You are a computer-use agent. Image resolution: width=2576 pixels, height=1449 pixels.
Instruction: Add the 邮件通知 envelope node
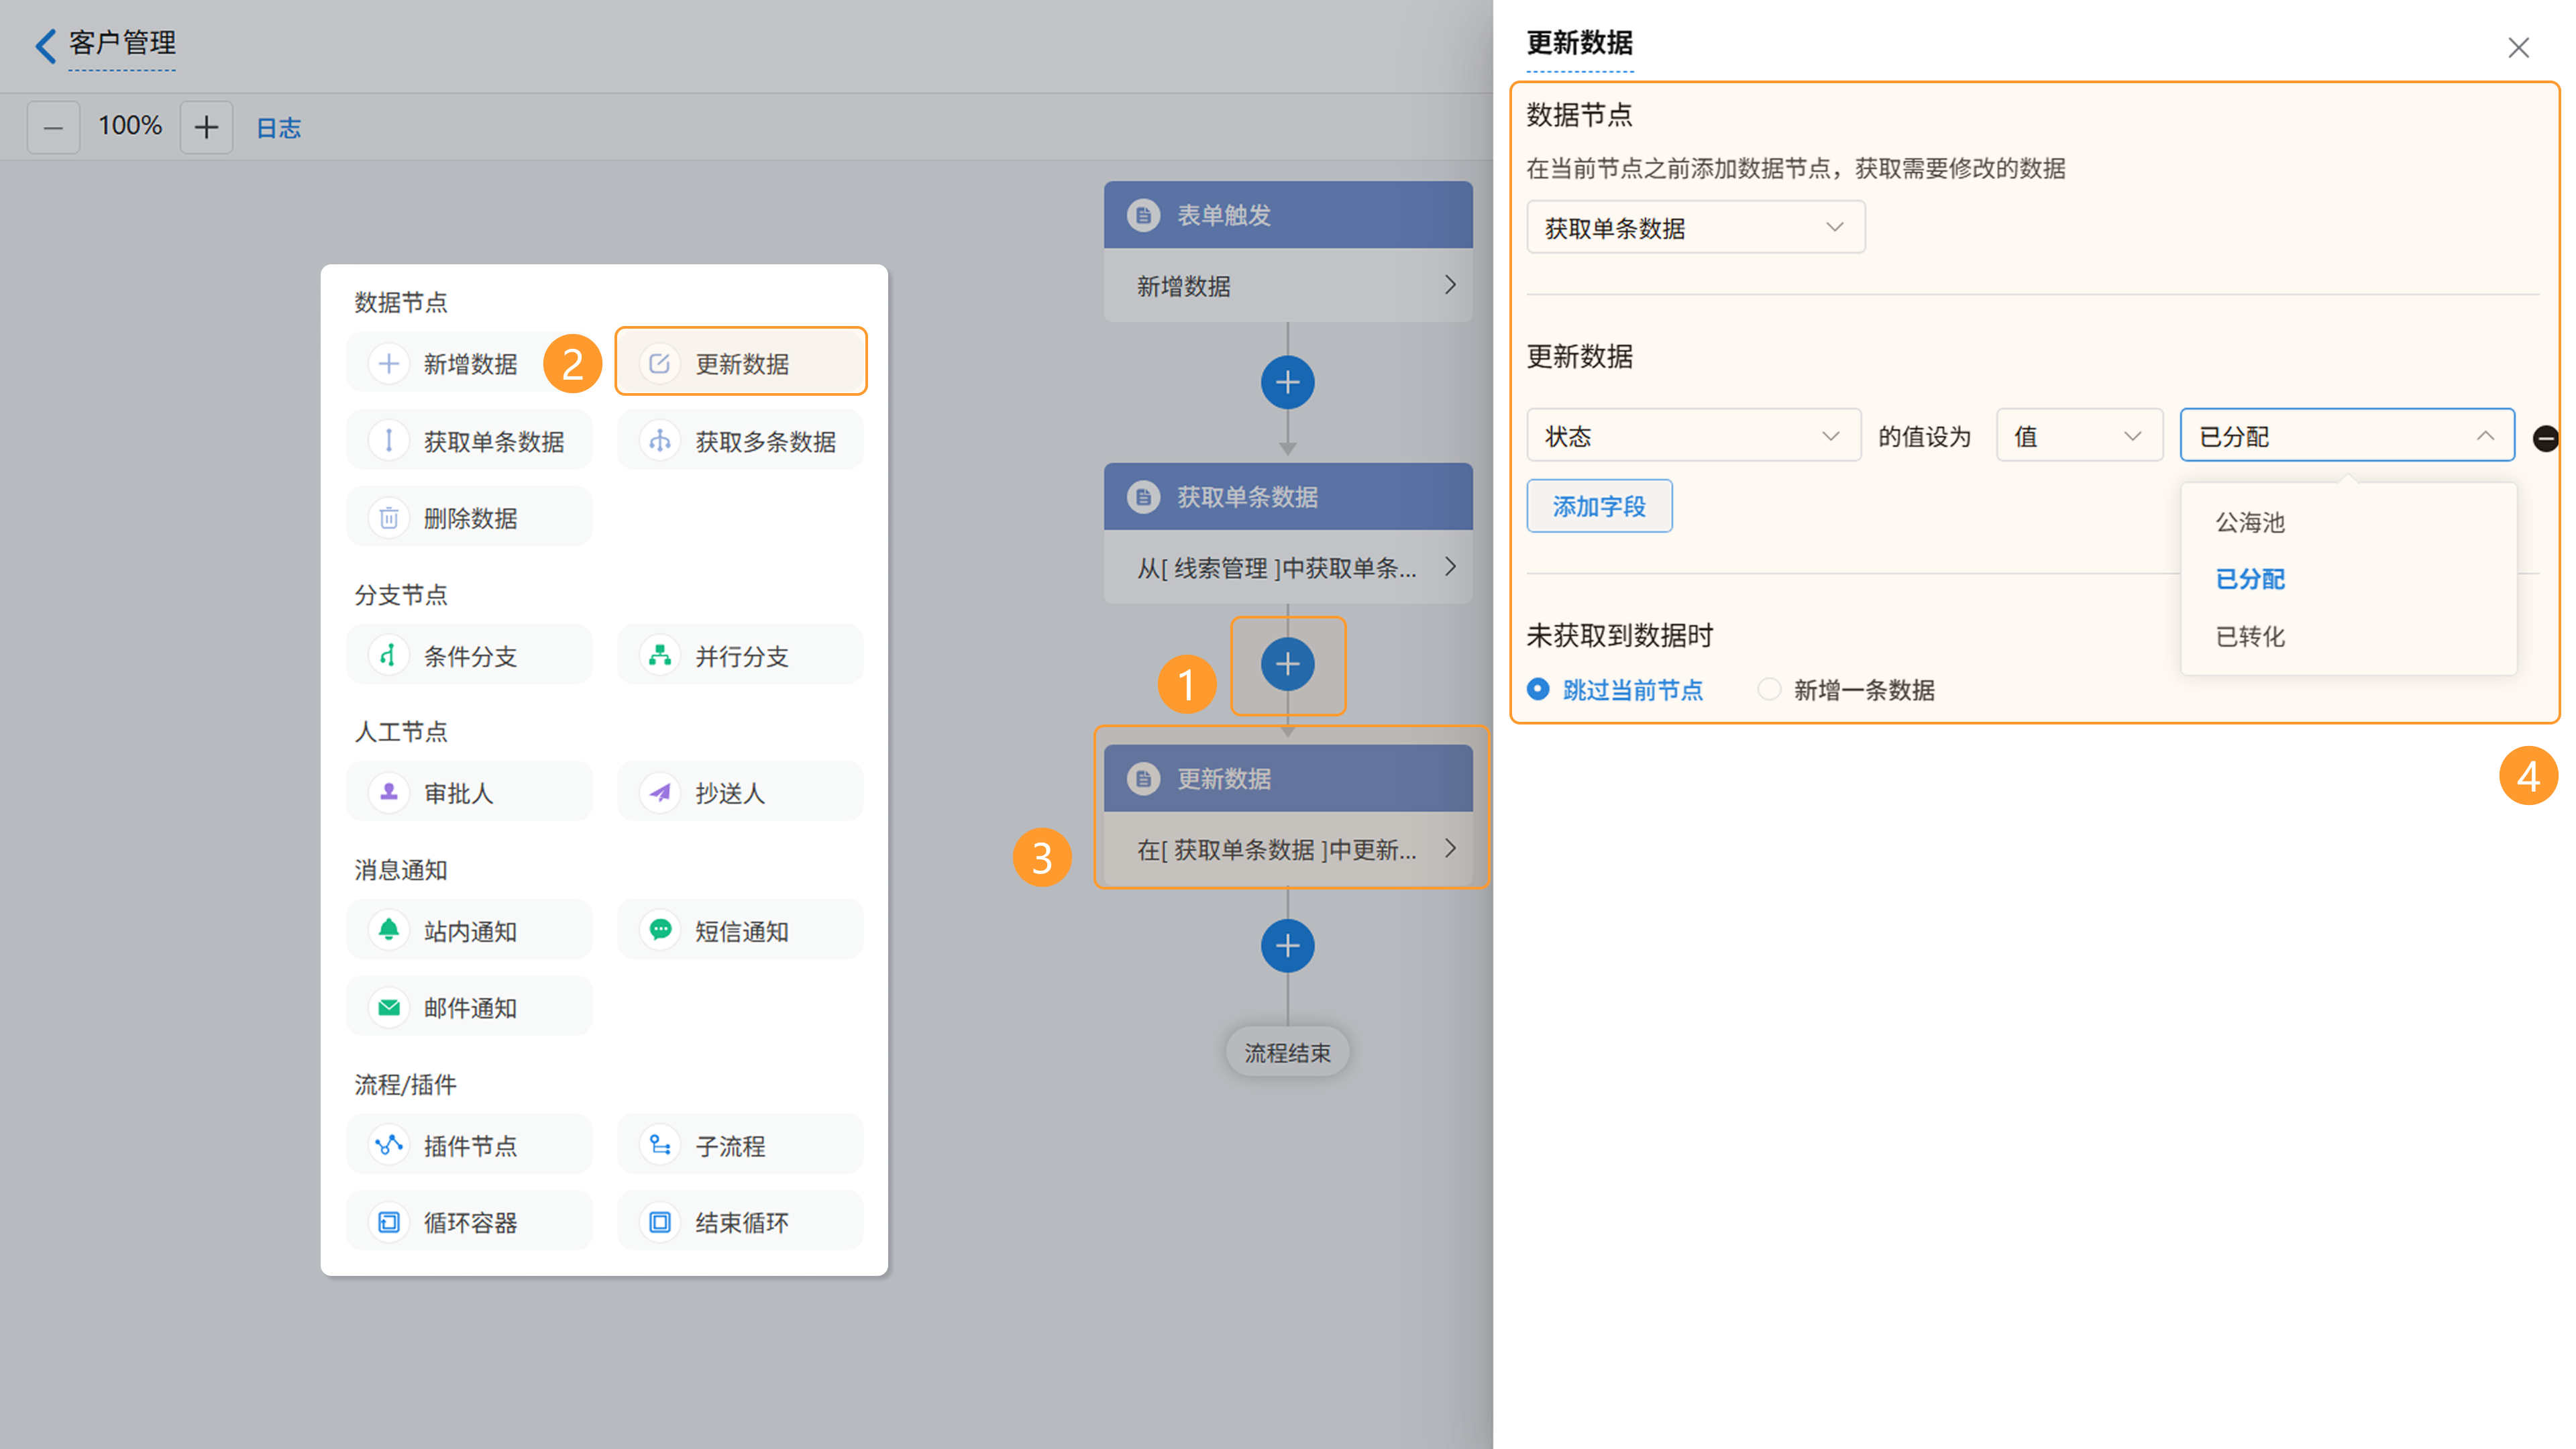pyautogui.click(x=469, y=1007)
